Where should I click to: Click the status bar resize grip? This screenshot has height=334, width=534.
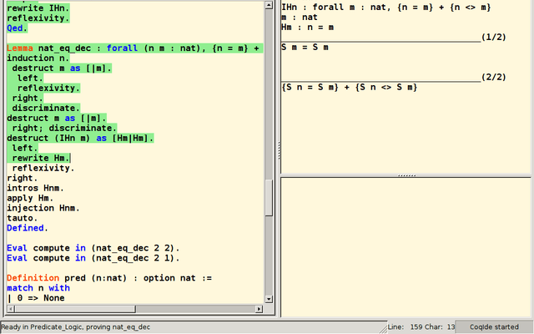pyautogui.click(x=383, y=329)
